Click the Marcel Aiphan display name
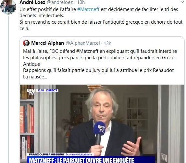Image resolution: width=186 pixels, height=163 pixels. coord(48,43)
